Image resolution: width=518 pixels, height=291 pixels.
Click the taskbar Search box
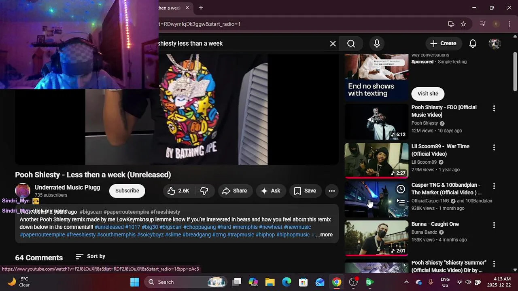point(186,282)
